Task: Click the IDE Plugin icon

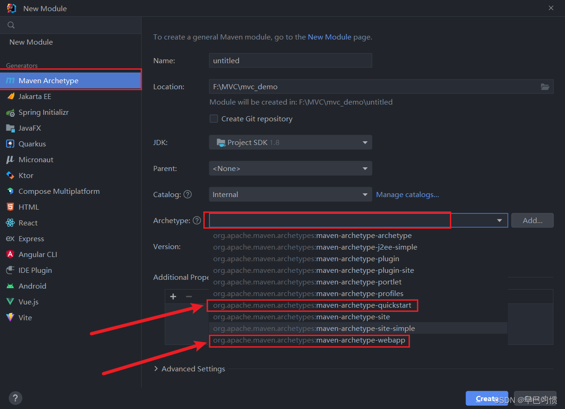Action: 10,270
